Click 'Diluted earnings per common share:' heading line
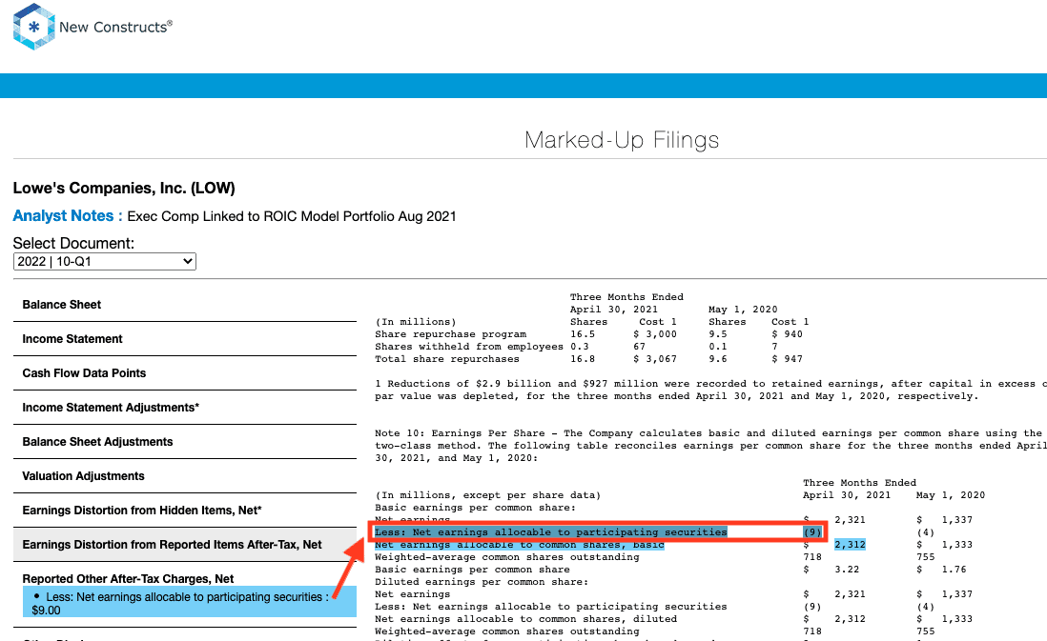 point(482,582)
